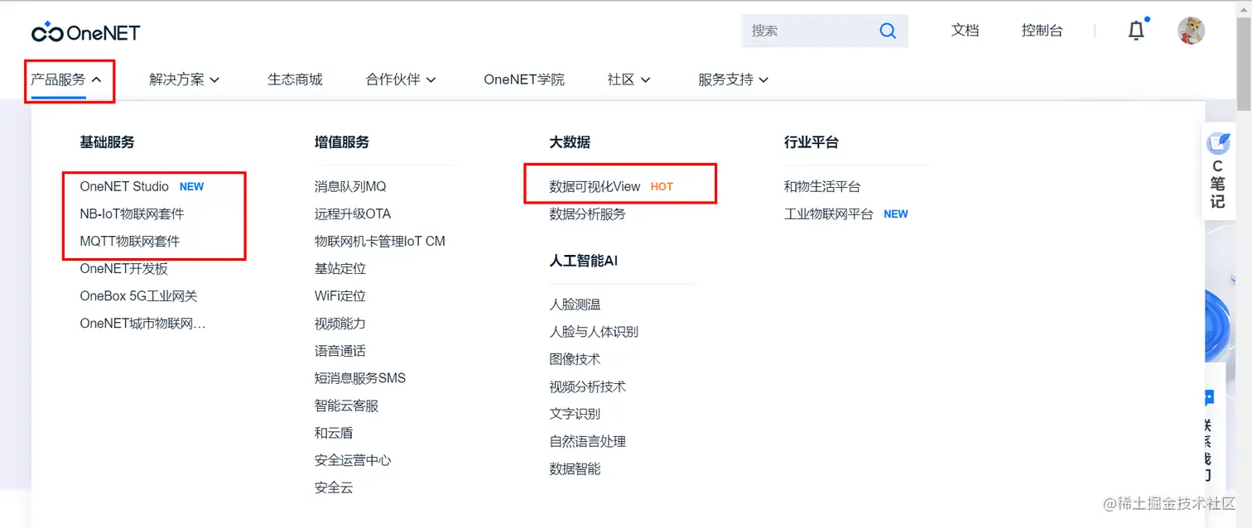Select 安全云 service

[x=334, y=487]
